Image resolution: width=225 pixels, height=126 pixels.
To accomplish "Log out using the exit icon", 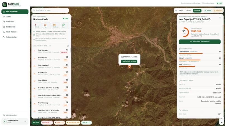I will click(25, 122).
